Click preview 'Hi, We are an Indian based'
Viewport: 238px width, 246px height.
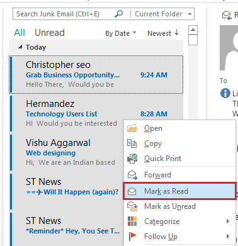pos(71,162)
